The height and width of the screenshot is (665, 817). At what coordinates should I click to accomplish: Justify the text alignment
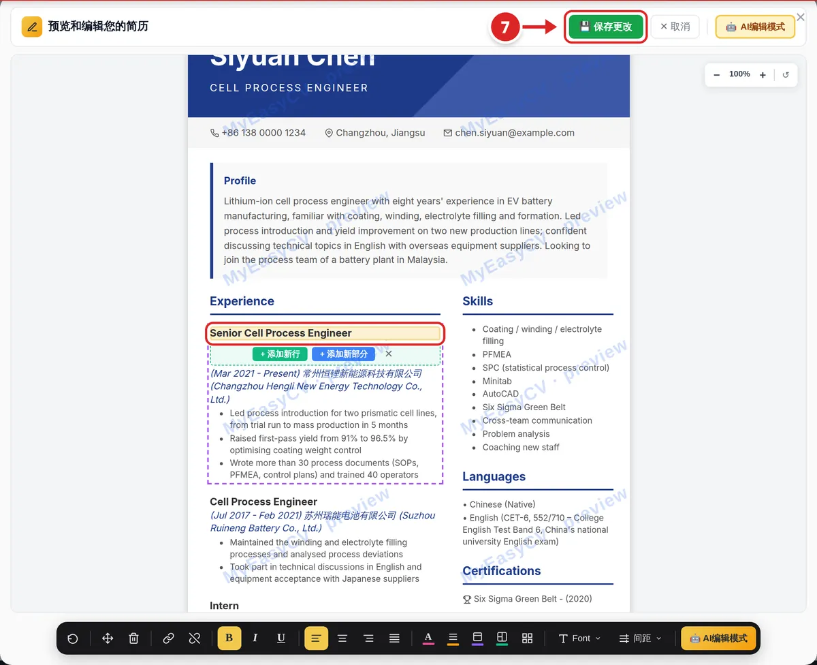click(x=394, y=638)
